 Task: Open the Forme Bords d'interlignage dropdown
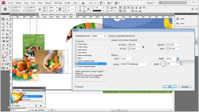(135, 64)
